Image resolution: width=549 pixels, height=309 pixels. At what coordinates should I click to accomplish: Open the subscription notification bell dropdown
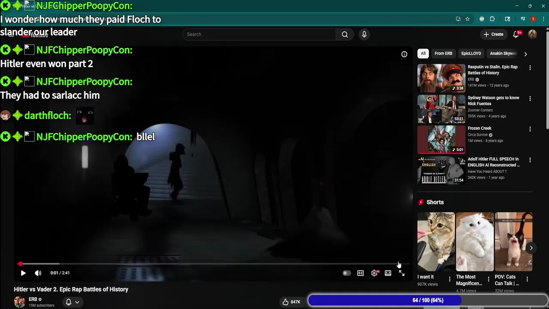point(72,302)
